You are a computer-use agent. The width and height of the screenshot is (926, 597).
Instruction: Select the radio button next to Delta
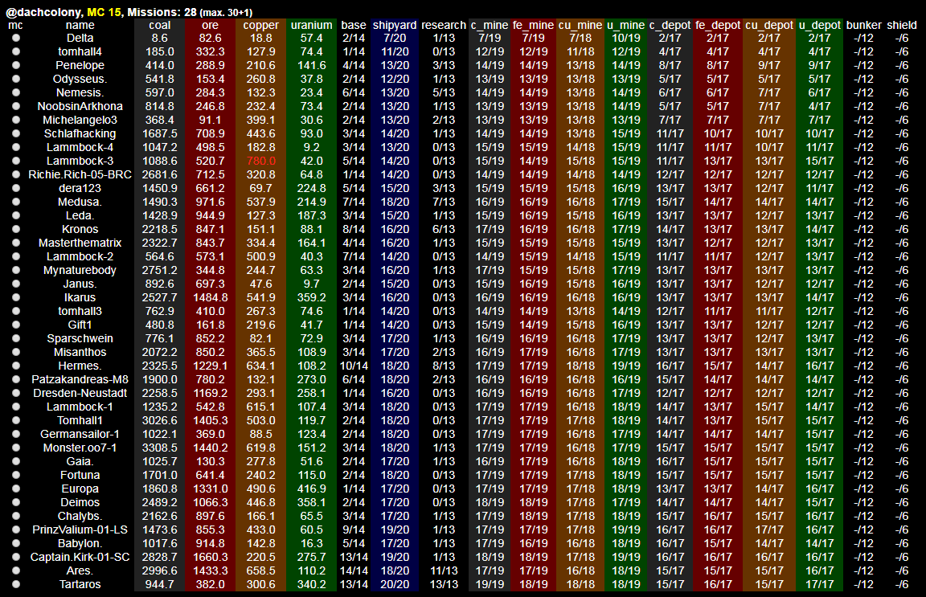16,38
